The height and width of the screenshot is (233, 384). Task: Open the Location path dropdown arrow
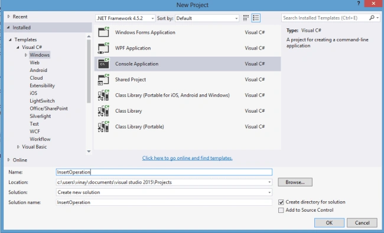[x=269, y=182]
